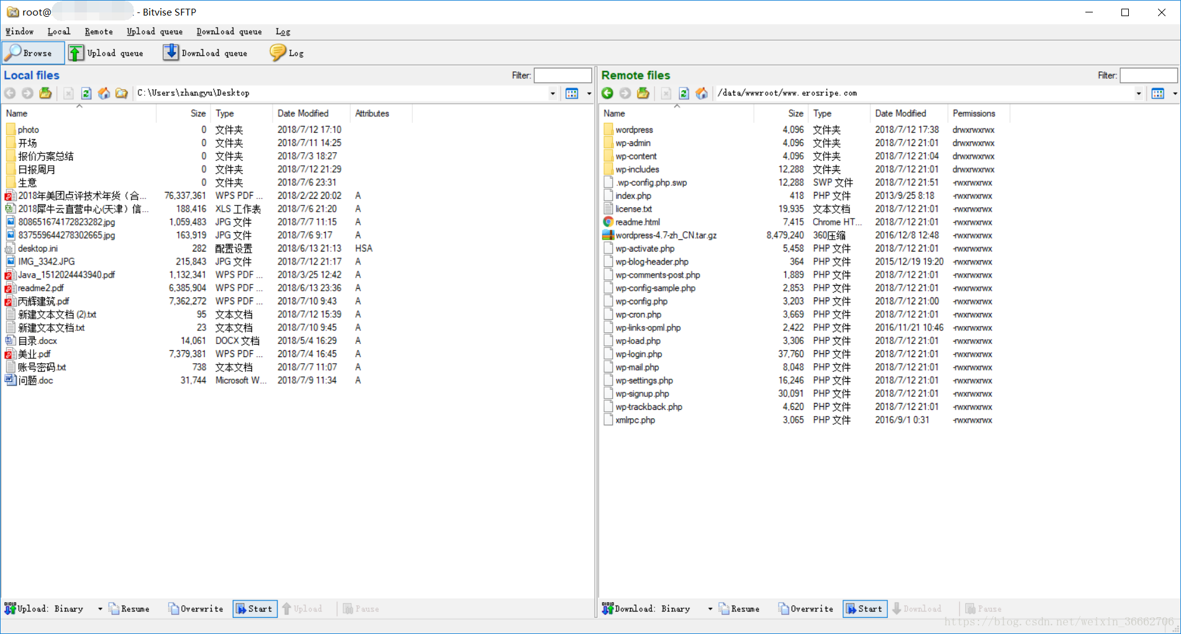
Task: Select the photo folder in Local files
Action: click(x=29, y=130)
